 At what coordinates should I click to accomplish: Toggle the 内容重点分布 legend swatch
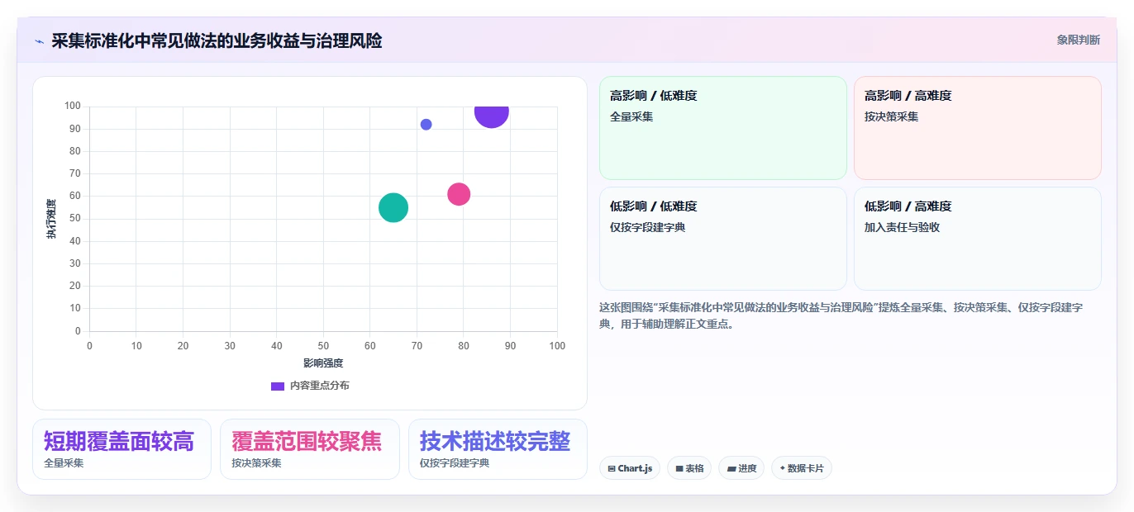pos(278,386)
